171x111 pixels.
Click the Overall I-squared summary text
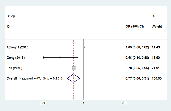[34, 78]
